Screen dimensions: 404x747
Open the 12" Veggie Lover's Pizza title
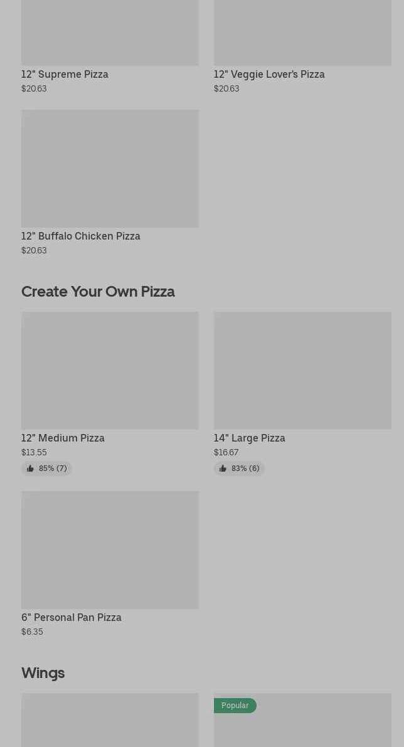269,74
